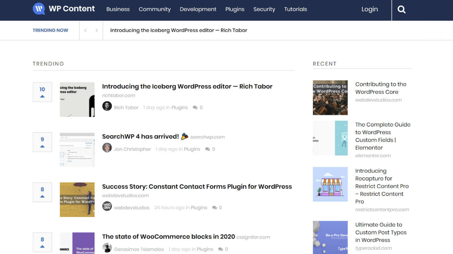Show next trending item with right chevron
The width and height of the screenshot is (453, 254).
[97, 30]
